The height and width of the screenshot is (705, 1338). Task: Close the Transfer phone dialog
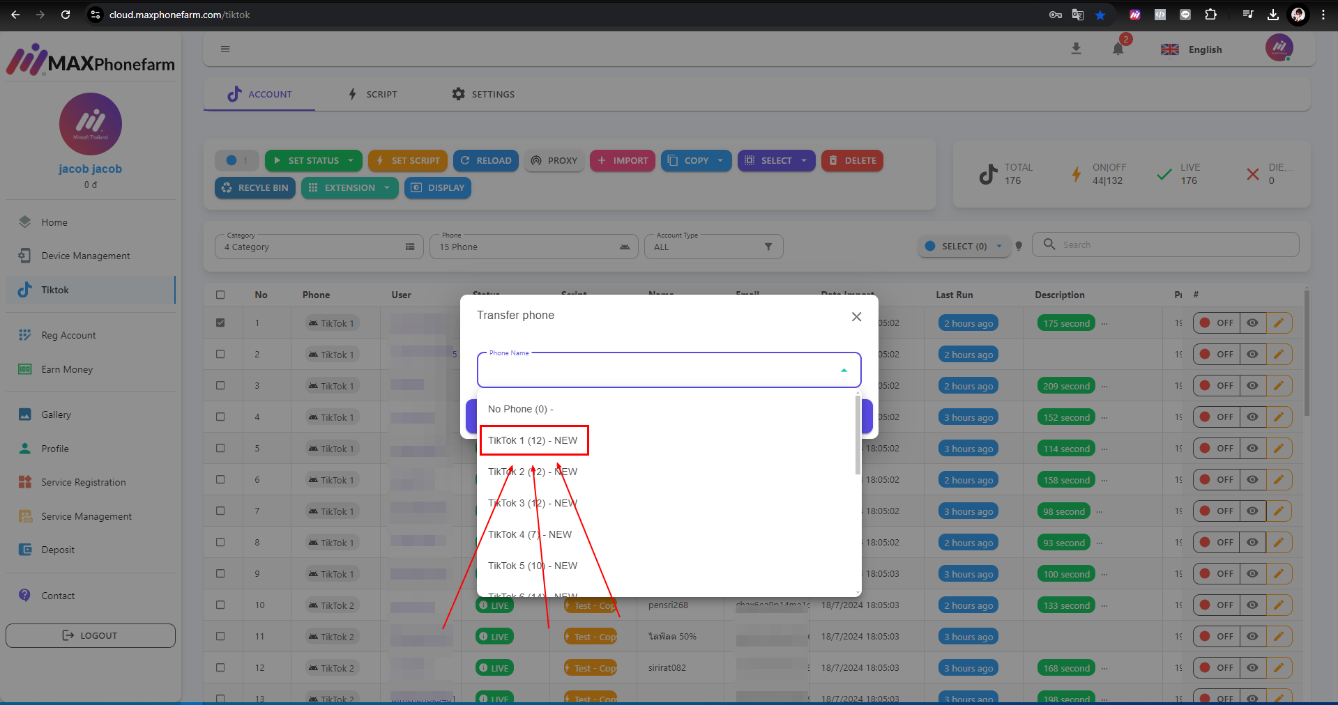coord(856,317)
